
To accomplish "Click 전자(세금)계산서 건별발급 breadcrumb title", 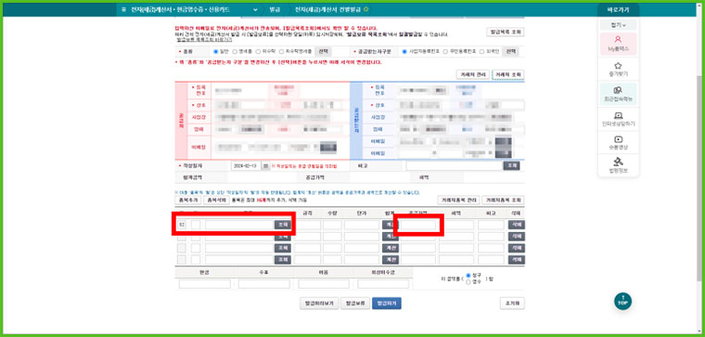I will [328, 9].
